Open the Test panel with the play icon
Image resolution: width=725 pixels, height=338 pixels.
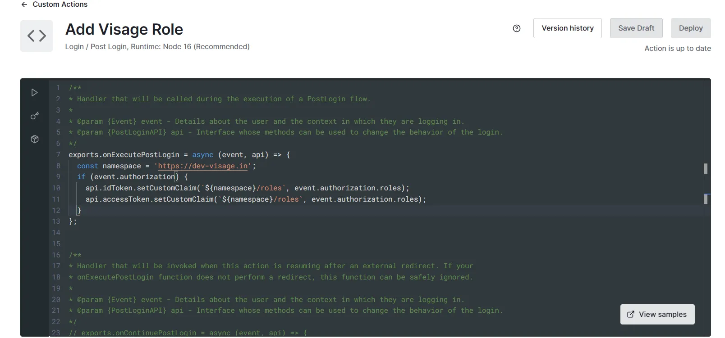tap(34, 93)
